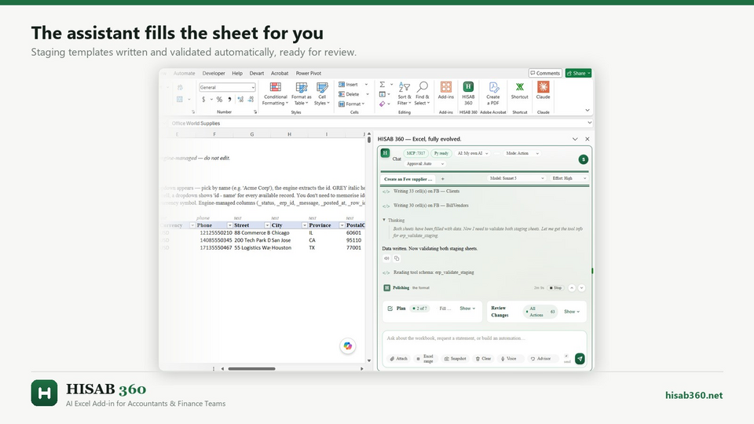Viewport: 754px width, 424px height.
Task: Open the Approval: Auto dropdown
Action: click(425, 164)
